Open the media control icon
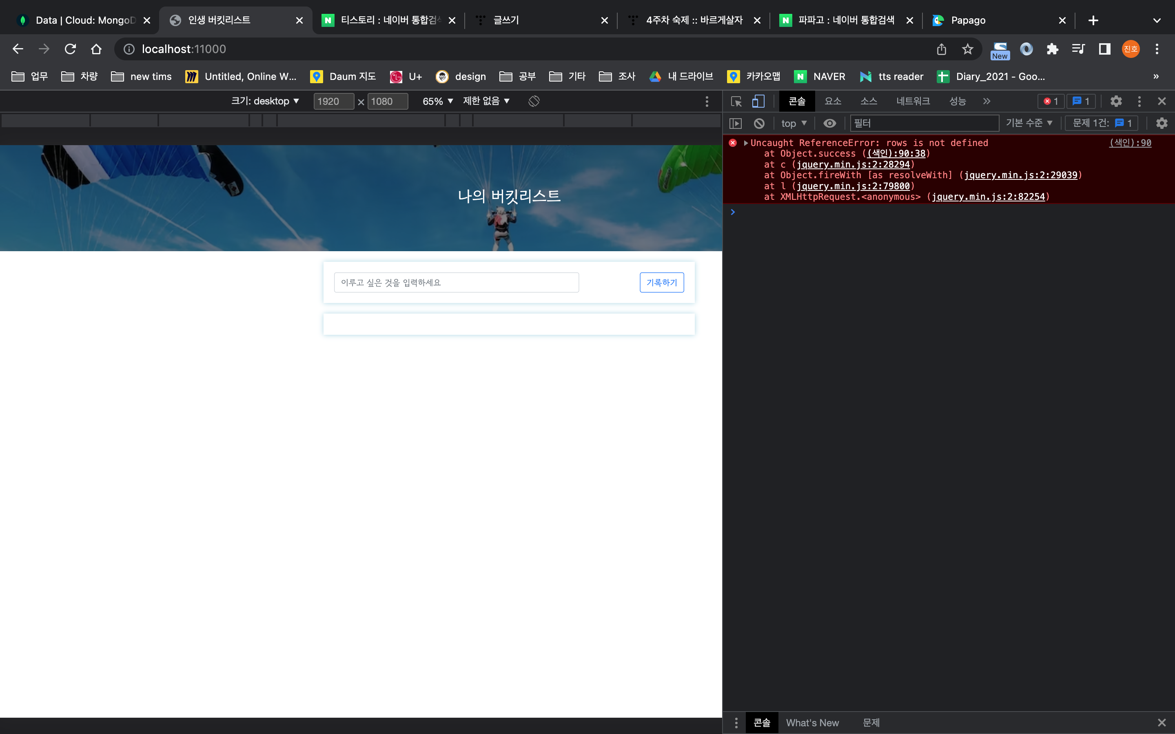Screen dimensions: 1175x734 tap(1078, 49)
